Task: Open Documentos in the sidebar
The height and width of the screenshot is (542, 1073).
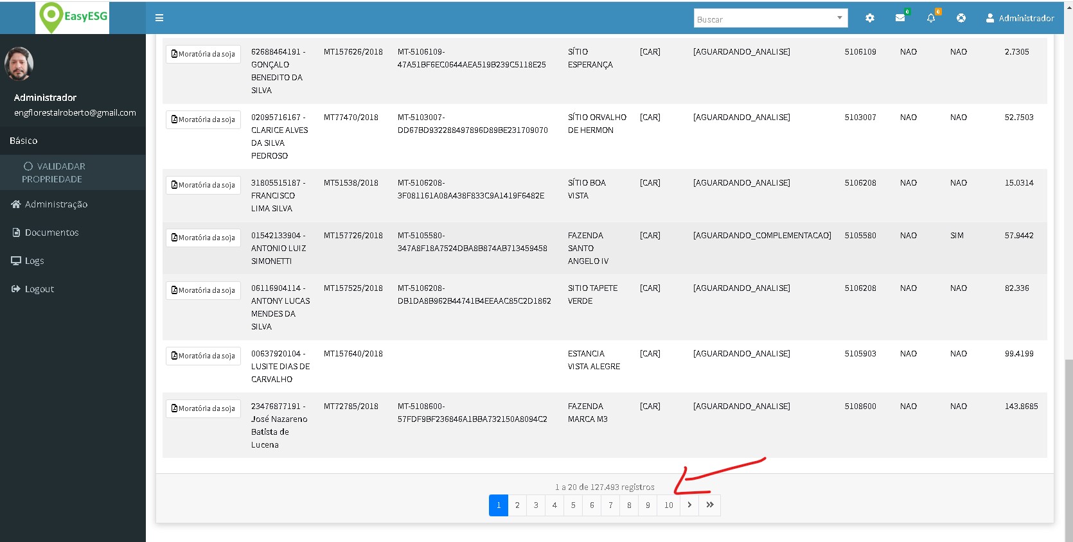Action: point(51,232)
